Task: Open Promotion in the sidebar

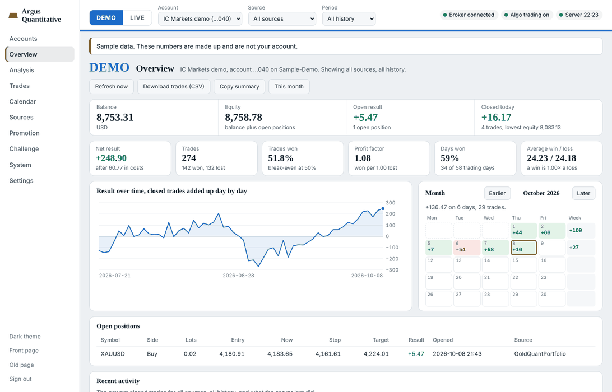Action: pyautogui.click(x=39, y=133)
